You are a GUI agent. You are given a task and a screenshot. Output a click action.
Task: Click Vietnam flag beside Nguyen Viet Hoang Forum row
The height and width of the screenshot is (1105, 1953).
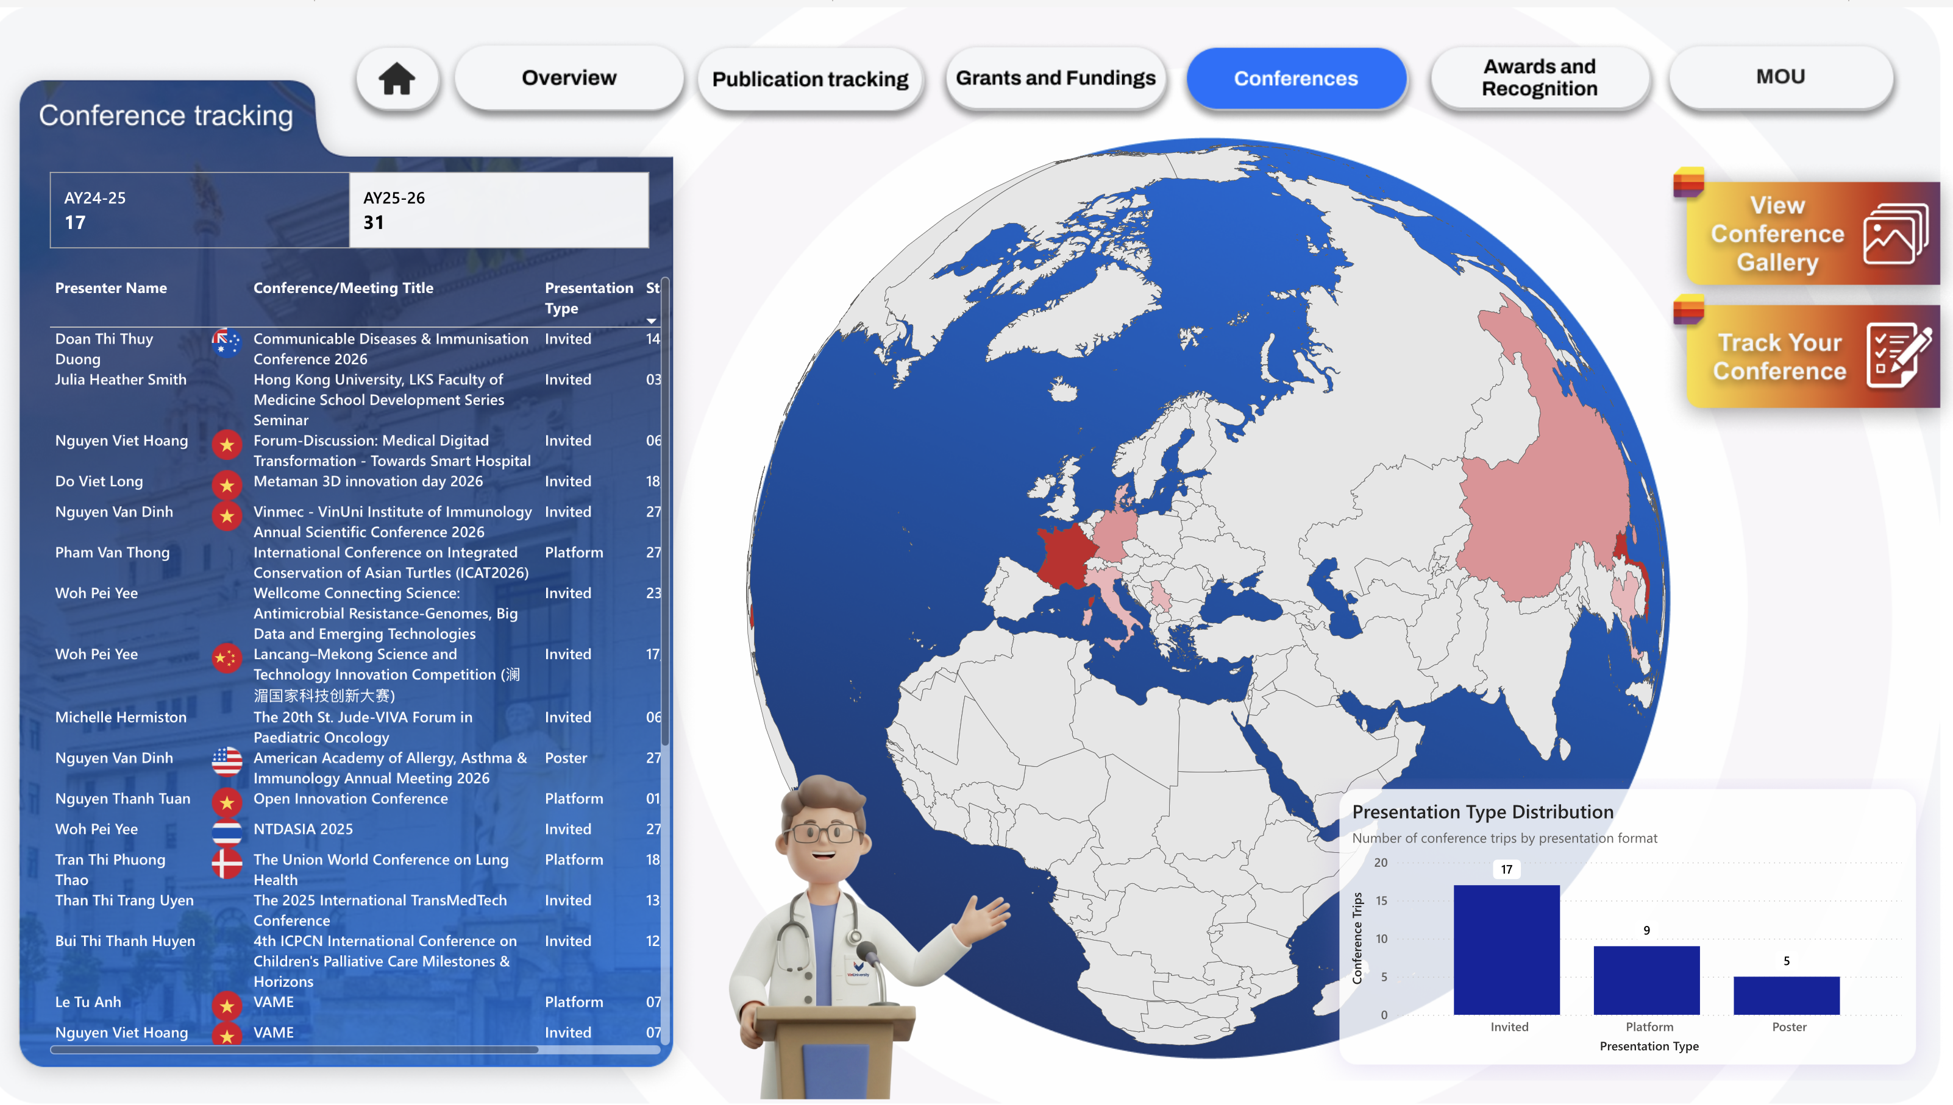(x=226, y=445)
